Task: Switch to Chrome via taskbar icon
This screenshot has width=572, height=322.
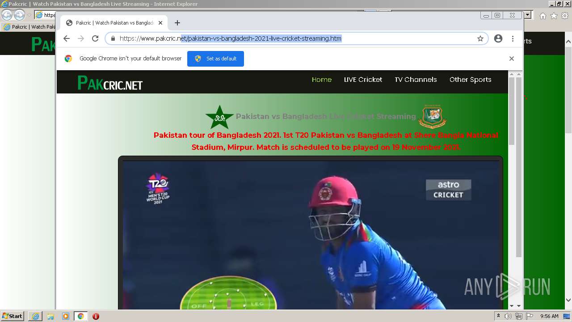Action: coord(81,316)
